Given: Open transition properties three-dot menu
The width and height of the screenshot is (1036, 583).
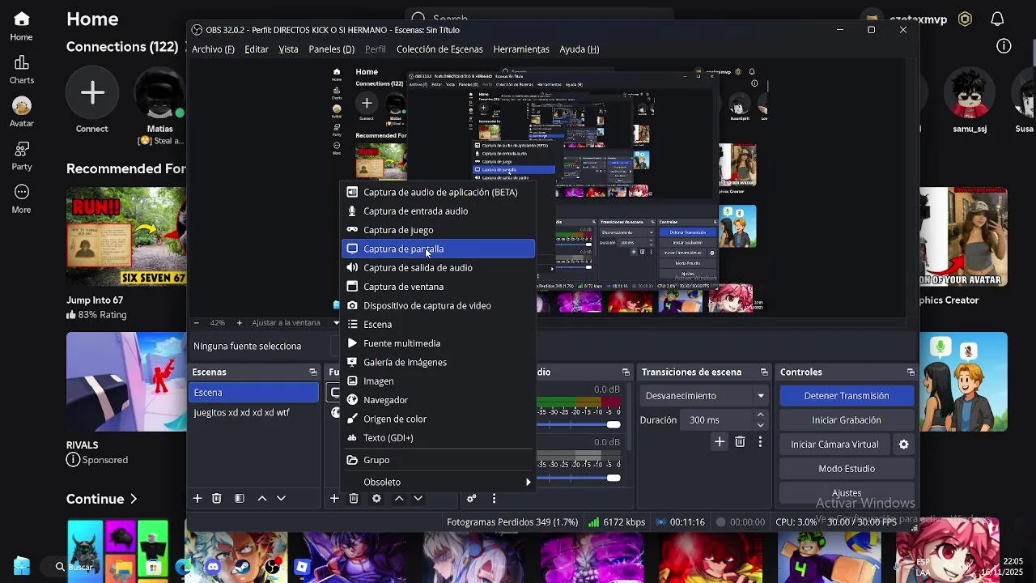Looking at the screenshot, I should (x=760, y=441).
